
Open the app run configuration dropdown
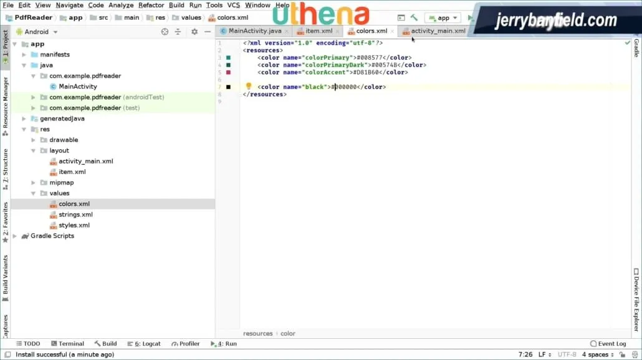tap(443, 17)
